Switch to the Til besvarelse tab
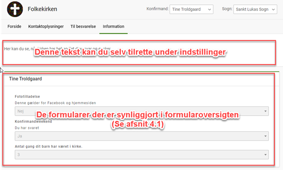This screenshot has width=283, height=170. click(83, 26)
